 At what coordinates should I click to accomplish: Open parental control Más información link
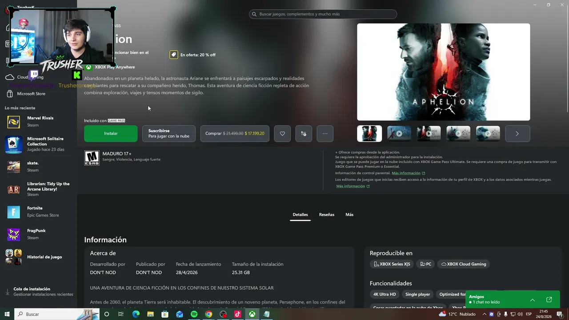408,173
